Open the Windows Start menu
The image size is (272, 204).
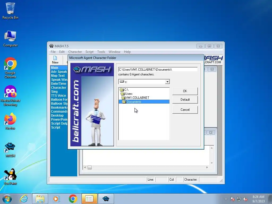point(7,199)
